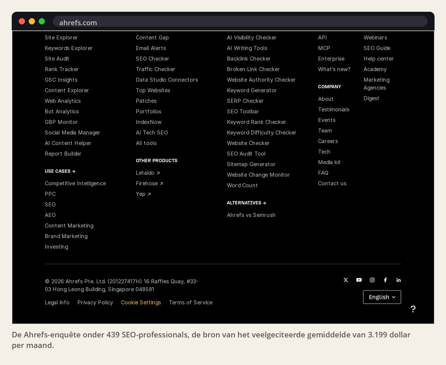Open Keywords Explorer
This screenshot has height=365, width=446.
point(69,48)
